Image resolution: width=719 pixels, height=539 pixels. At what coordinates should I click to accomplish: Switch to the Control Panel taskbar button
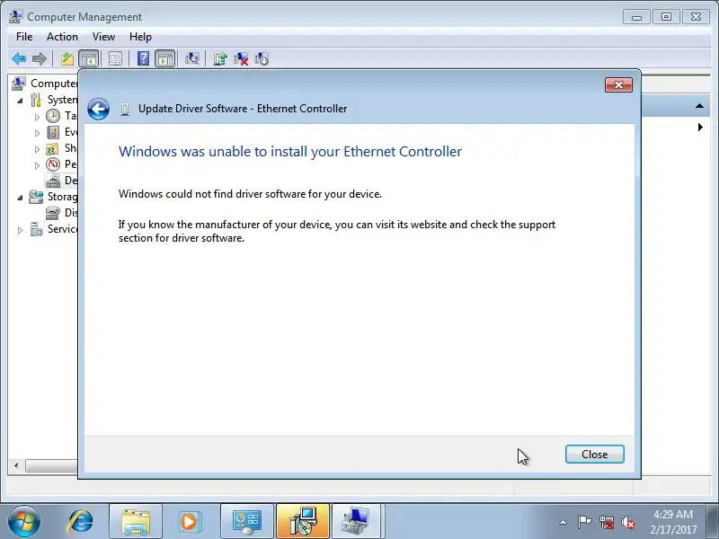coord(247,522)
